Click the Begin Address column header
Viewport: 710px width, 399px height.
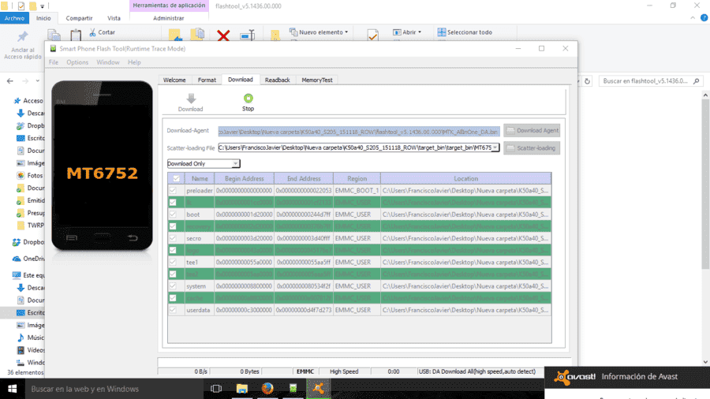tap(244, 179)
